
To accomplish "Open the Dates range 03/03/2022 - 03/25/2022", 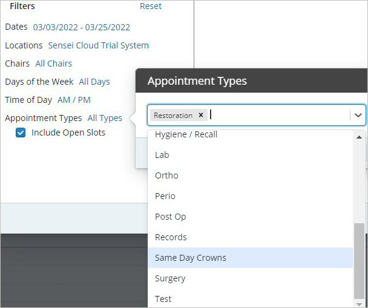I will (x=81, y=27).
